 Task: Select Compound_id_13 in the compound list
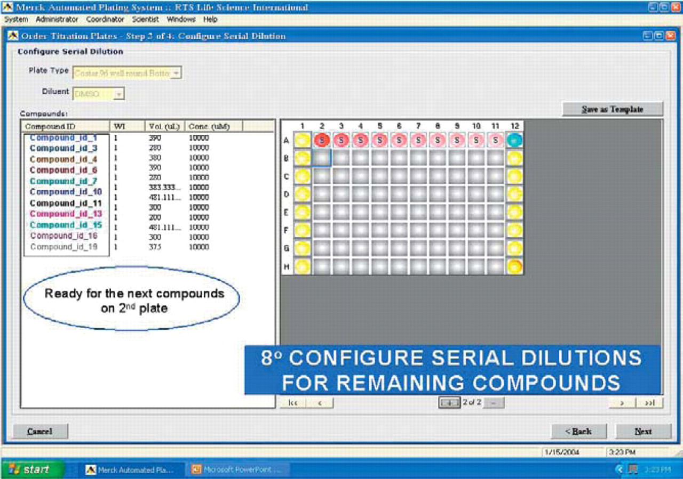point(66,214)
